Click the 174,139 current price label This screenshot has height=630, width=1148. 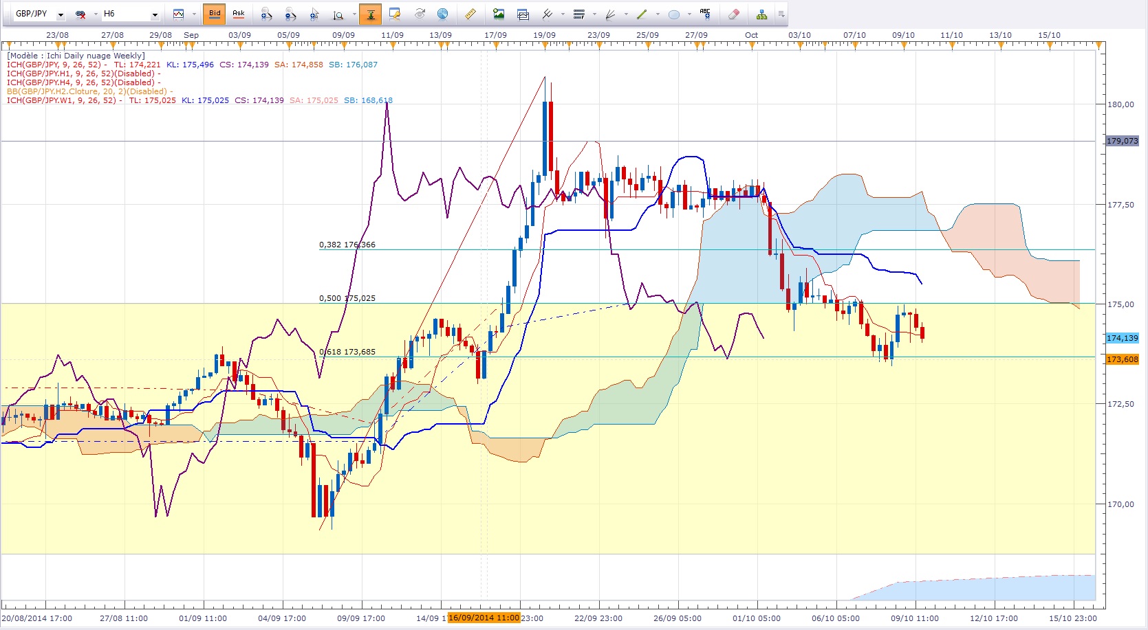click(1122, 338)
